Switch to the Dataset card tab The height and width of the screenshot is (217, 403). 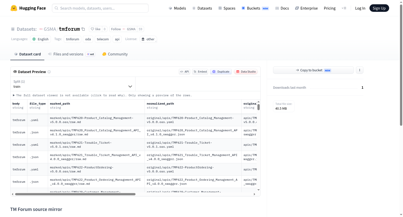[x=27, y=54]
